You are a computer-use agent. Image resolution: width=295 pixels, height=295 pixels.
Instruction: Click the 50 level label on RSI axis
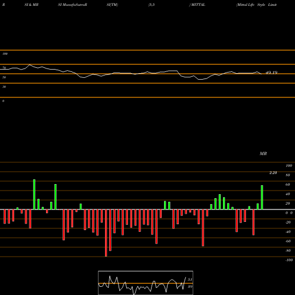pyautogui.click(x=4, y=77)
